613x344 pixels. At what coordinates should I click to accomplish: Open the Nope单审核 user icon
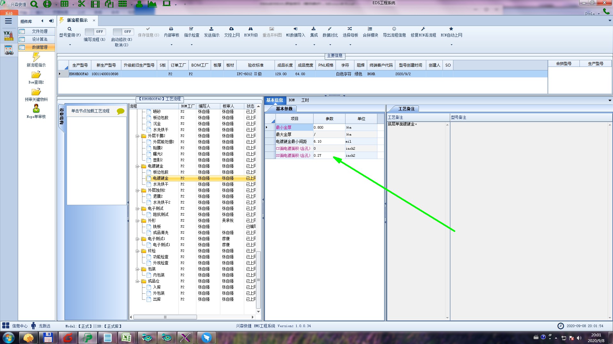36,109
